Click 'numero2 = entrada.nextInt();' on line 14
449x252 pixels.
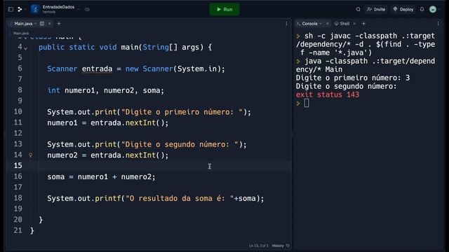(108, 155)
